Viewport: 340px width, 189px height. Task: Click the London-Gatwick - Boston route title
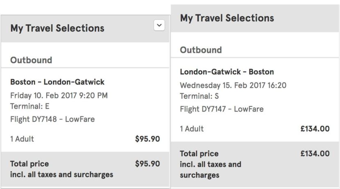tap(227, 72)
